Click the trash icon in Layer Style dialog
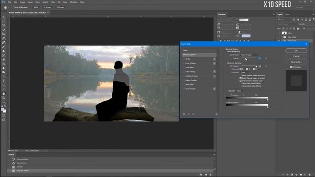The width and height of the screenshot is (315, 177). [217, 114]
